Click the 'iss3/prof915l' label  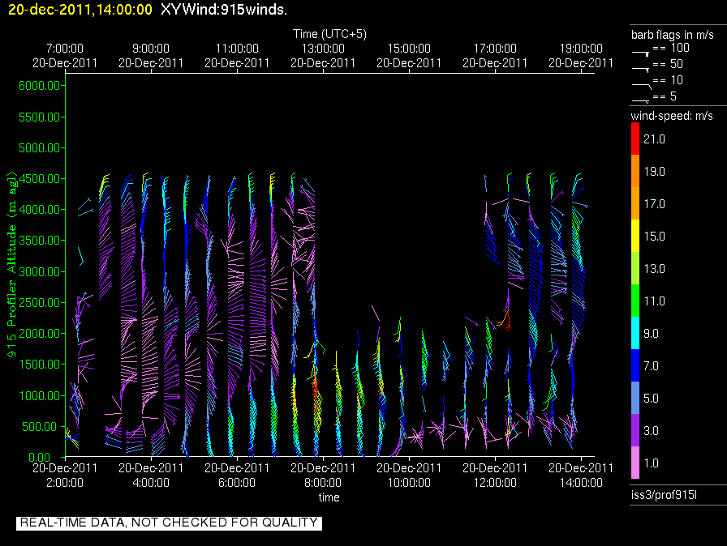[x=664, y=495]
